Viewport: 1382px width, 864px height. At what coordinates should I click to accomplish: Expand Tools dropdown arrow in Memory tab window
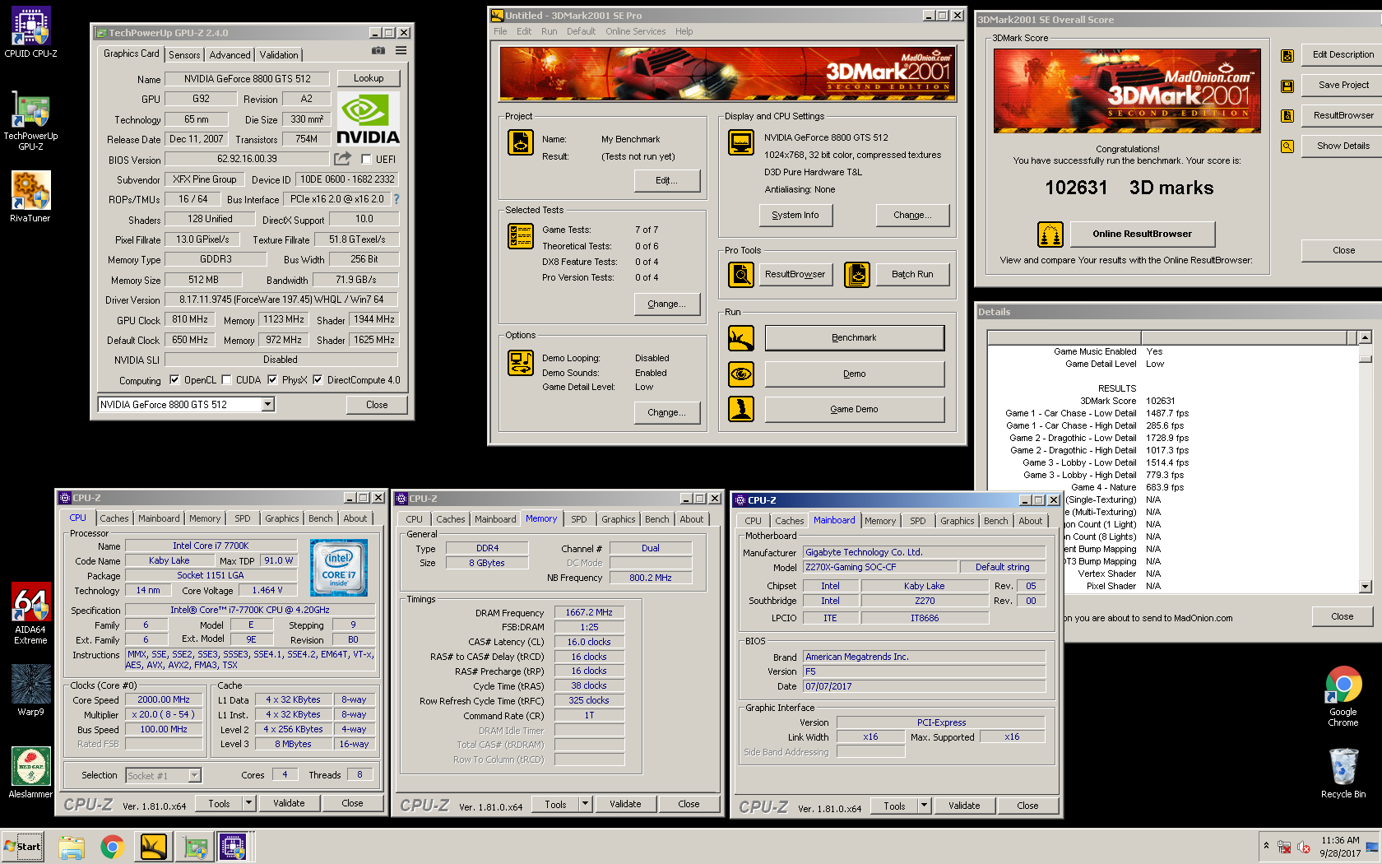pos(585,804)
